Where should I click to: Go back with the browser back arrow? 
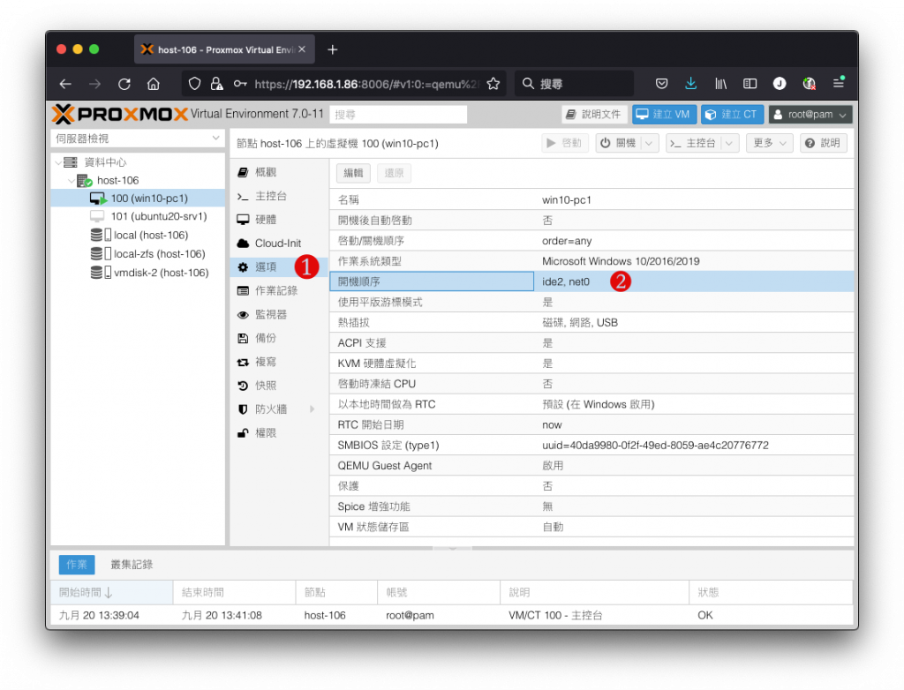(65, 84)
